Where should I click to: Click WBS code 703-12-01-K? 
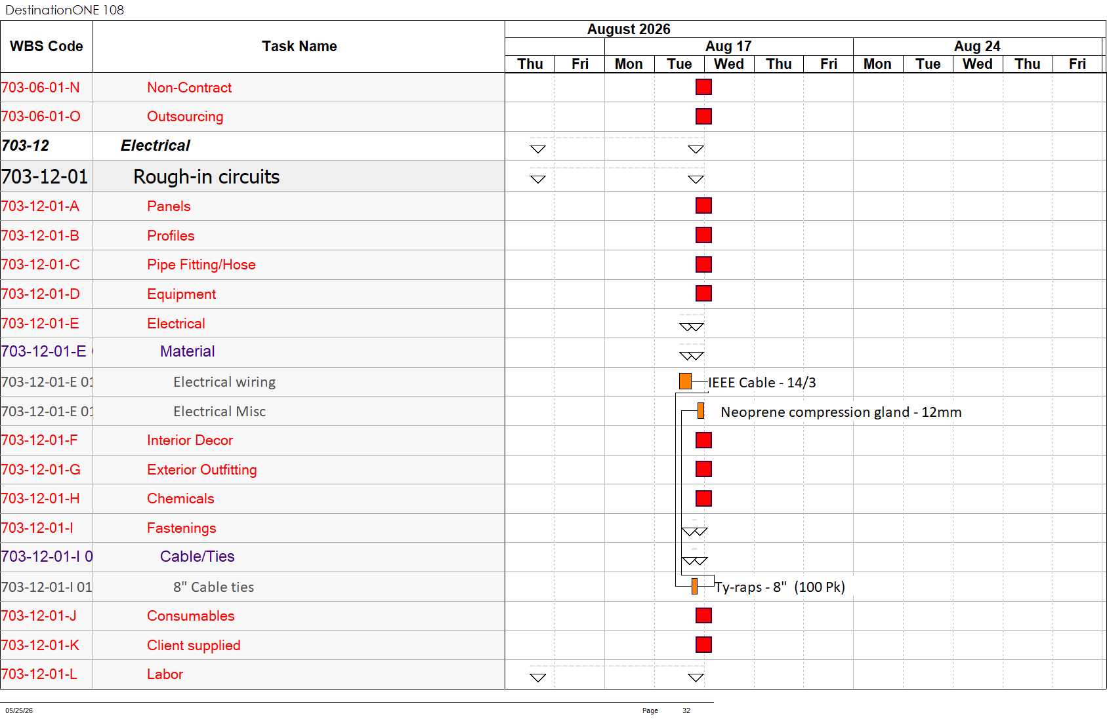click(40, 646)
